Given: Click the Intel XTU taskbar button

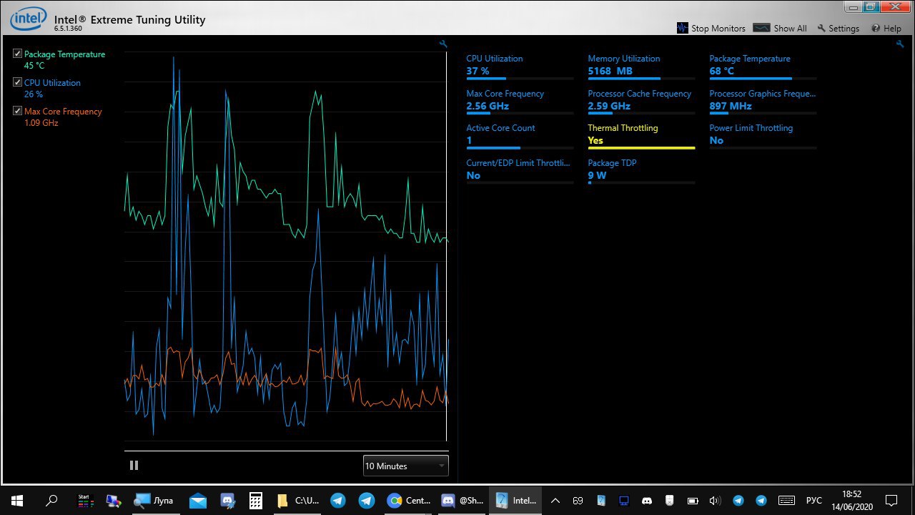Looking at the screenshot, I should (516, 501).
